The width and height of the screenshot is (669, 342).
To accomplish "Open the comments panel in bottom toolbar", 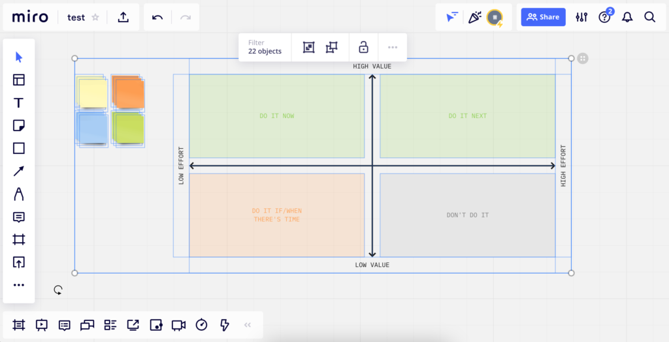I will (x=65, y=326).
